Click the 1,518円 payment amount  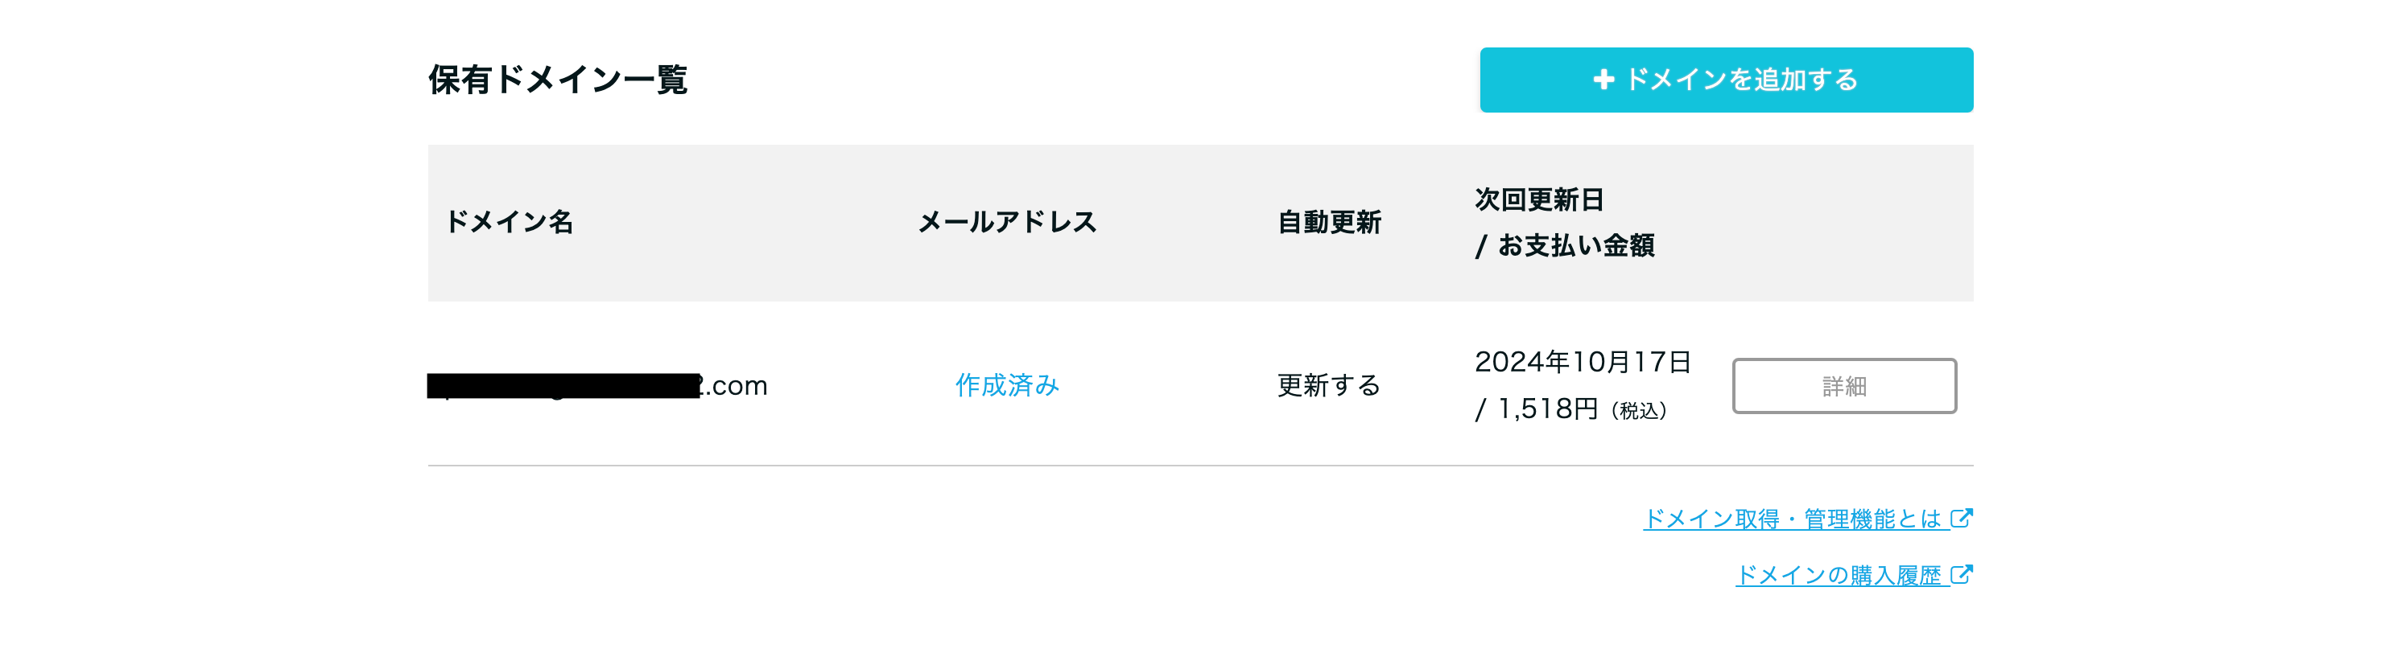(1547, 409)
